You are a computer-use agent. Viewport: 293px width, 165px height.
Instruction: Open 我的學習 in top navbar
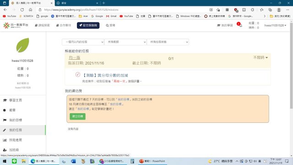coord(225,25)
